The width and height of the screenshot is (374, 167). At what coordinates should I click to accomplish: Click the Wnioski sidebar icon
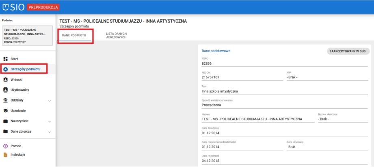pos(6,80)
